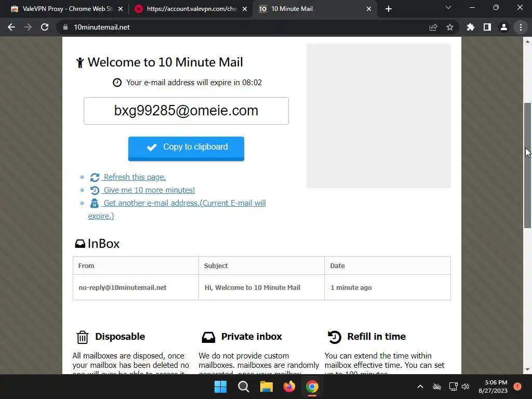
Task: Close the account.valevpn.com tab
Action: pyautogui.click(x=245, y=9)
